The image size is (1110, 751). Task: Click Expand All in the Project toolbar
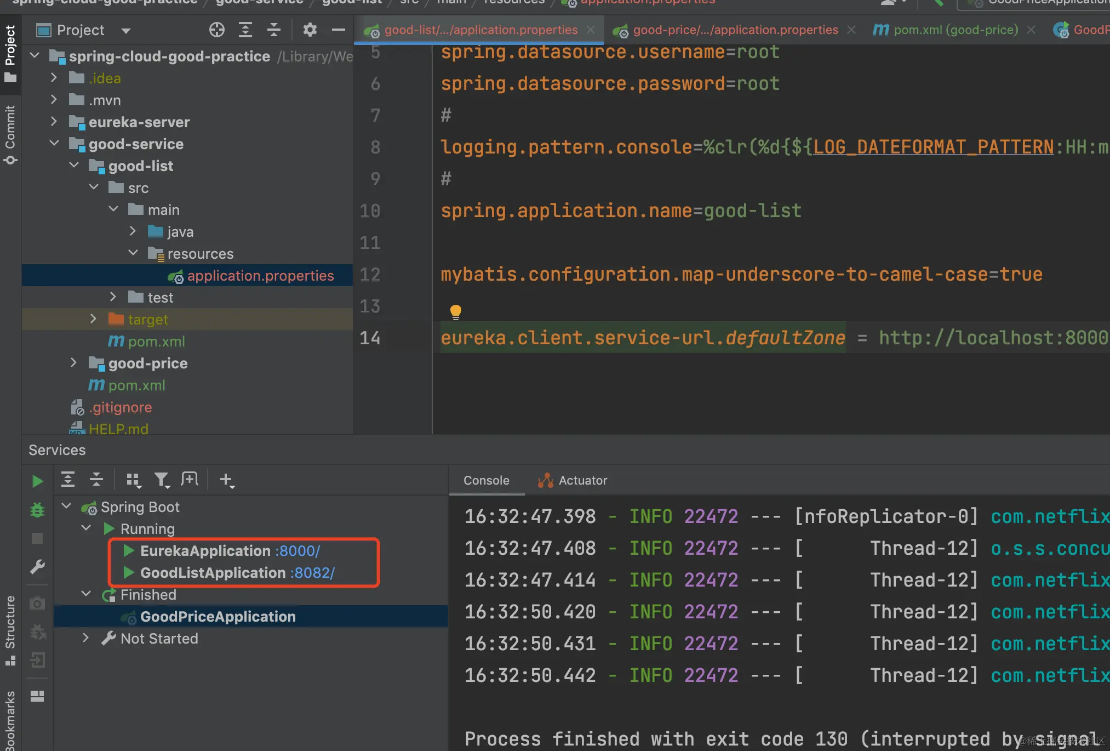(245, 30)
